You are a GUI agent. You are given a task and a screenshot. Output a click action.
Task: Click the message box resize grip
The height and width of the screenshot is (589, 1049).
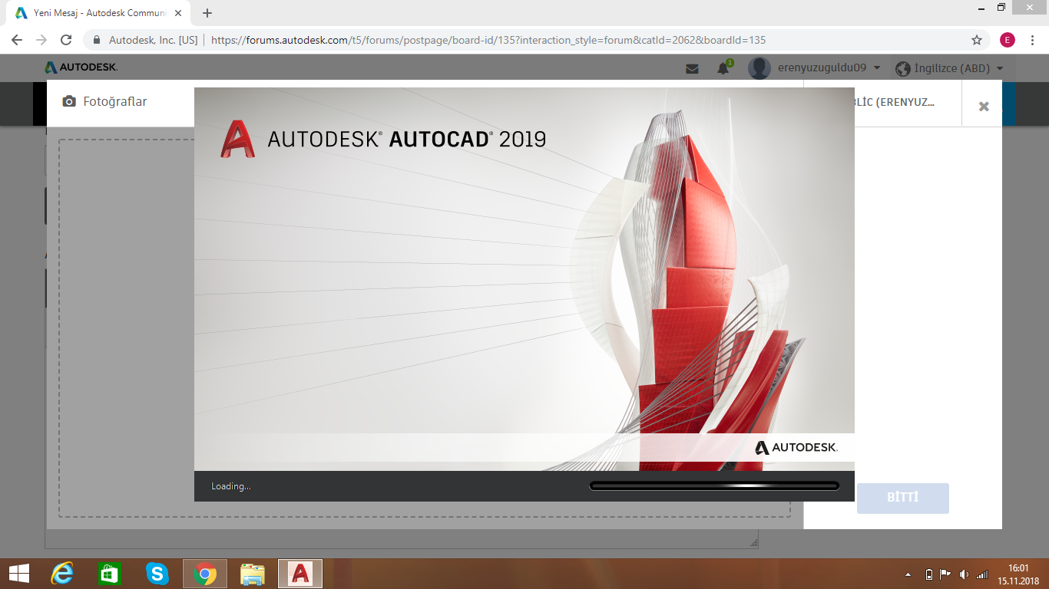(x=753, y=543)
